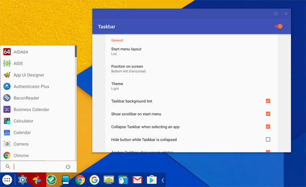Open green checkmark app in taskbar
This screenshot has width=306, height=187.
(51, 180)
